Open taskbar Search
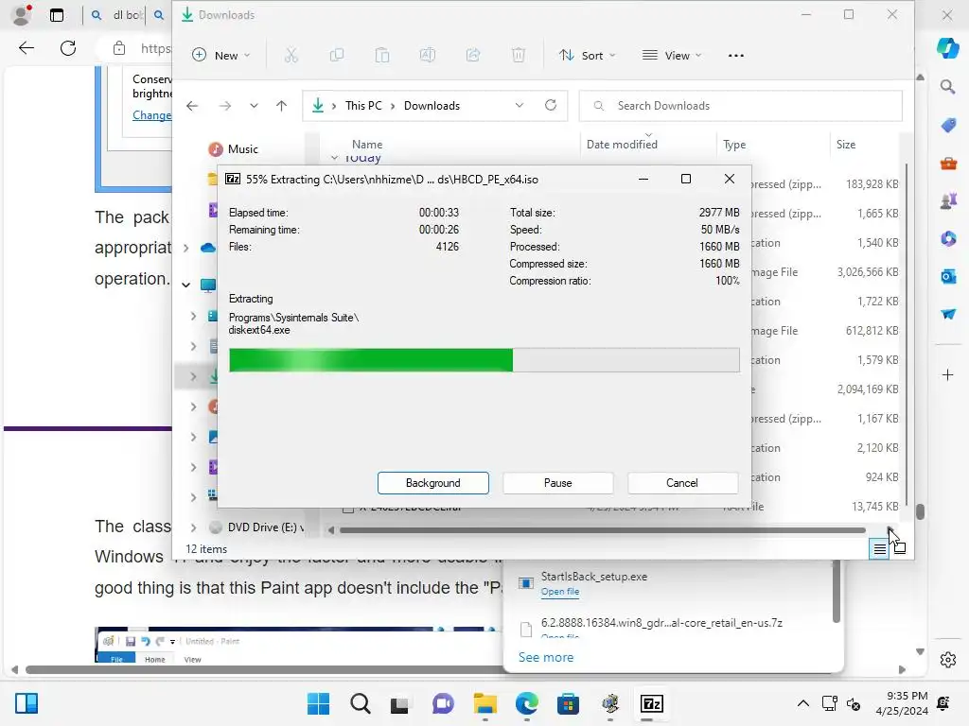The height and width of the screenshot is (726, 969). (x=361, y=703)
